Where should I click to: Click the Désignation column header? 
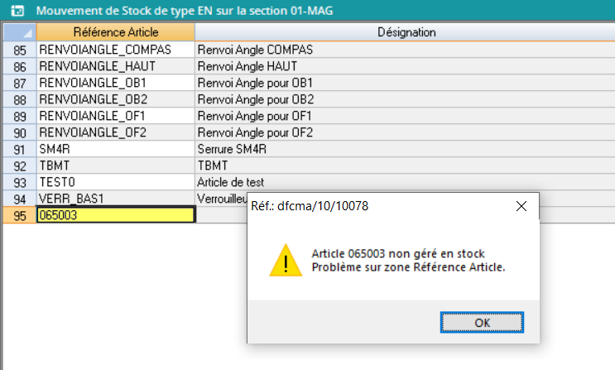[405, 32]
